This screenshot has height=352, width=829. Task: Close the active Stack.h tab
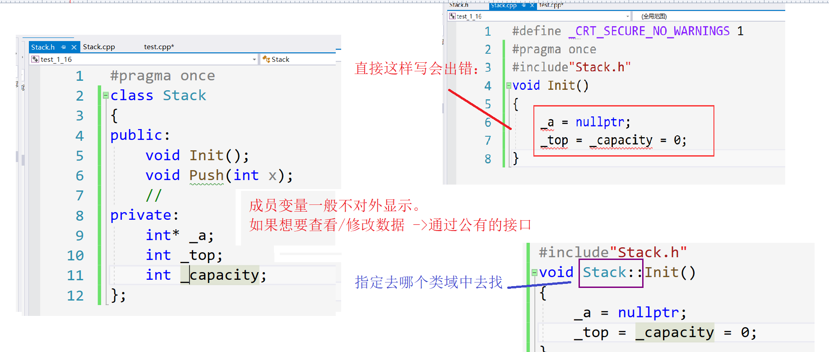click(x=74, y=47)
